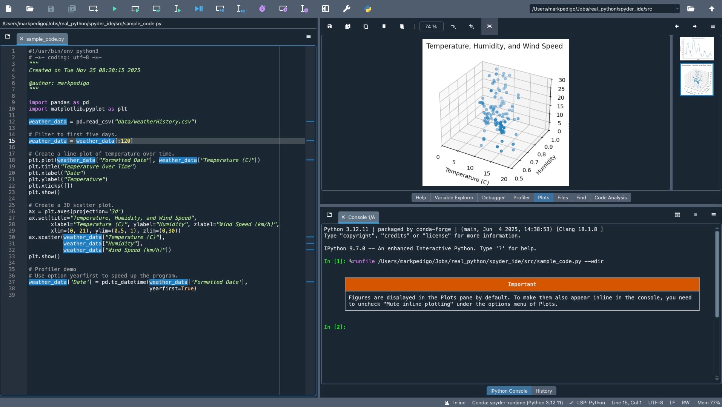Click the Profile file clock icon

pyautogui.click(x=262, y=9)
